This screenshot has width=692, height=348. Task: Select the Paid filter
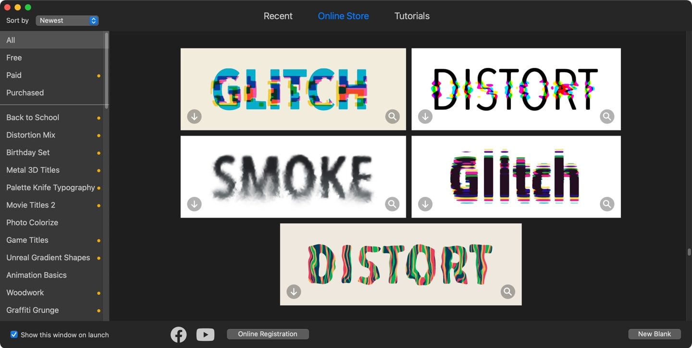52,75
